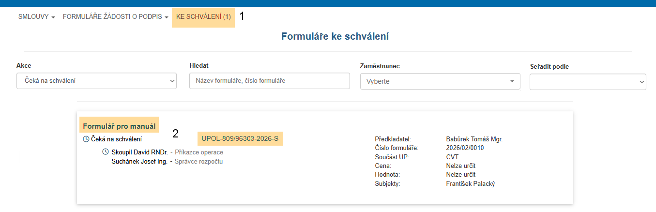The height and width of the screenshot is (212, 656).
Task: Click the CVT value for Součást UP
Action: pyautogui.click(x=453, y=157)
